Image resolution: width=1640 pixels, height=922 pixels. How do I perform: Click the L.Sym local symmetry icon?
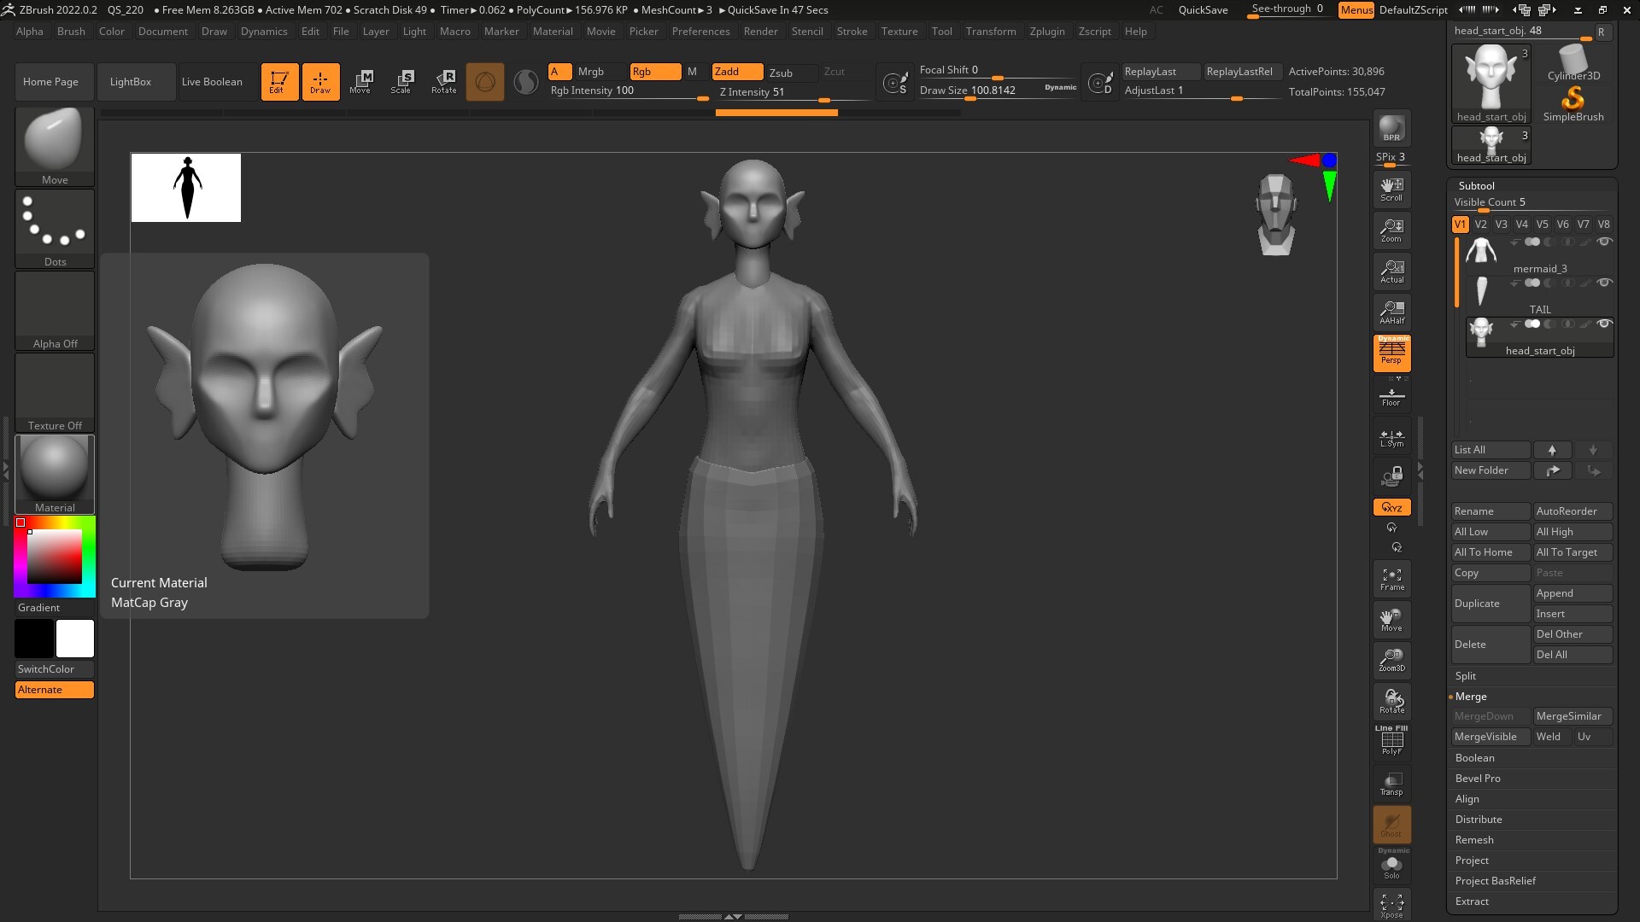pos(1391,437)
